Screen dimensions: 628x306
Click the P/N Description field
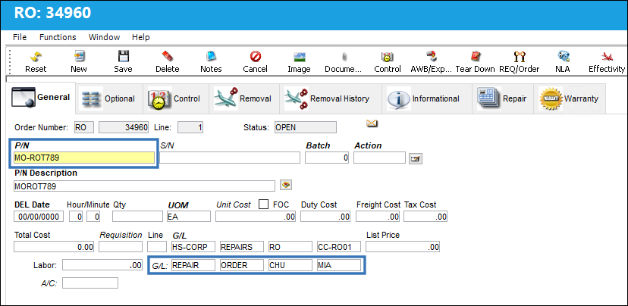[x=144, y=186]
